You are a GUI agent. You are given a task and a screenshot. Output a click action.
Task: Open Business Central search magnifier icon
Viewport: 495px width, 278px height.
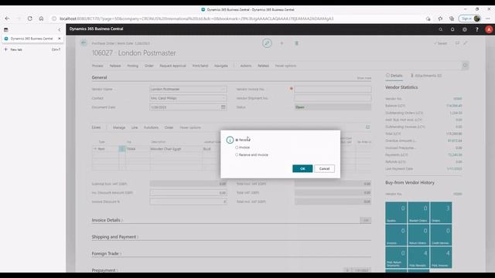(x=440, y=29)
